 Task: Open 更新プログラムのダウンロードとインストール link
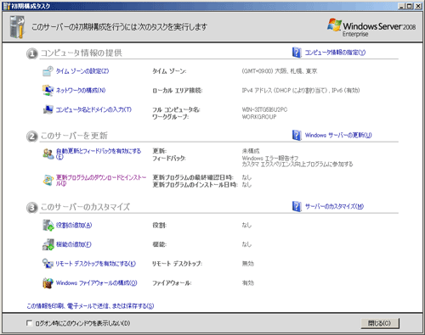click(101, 181)
